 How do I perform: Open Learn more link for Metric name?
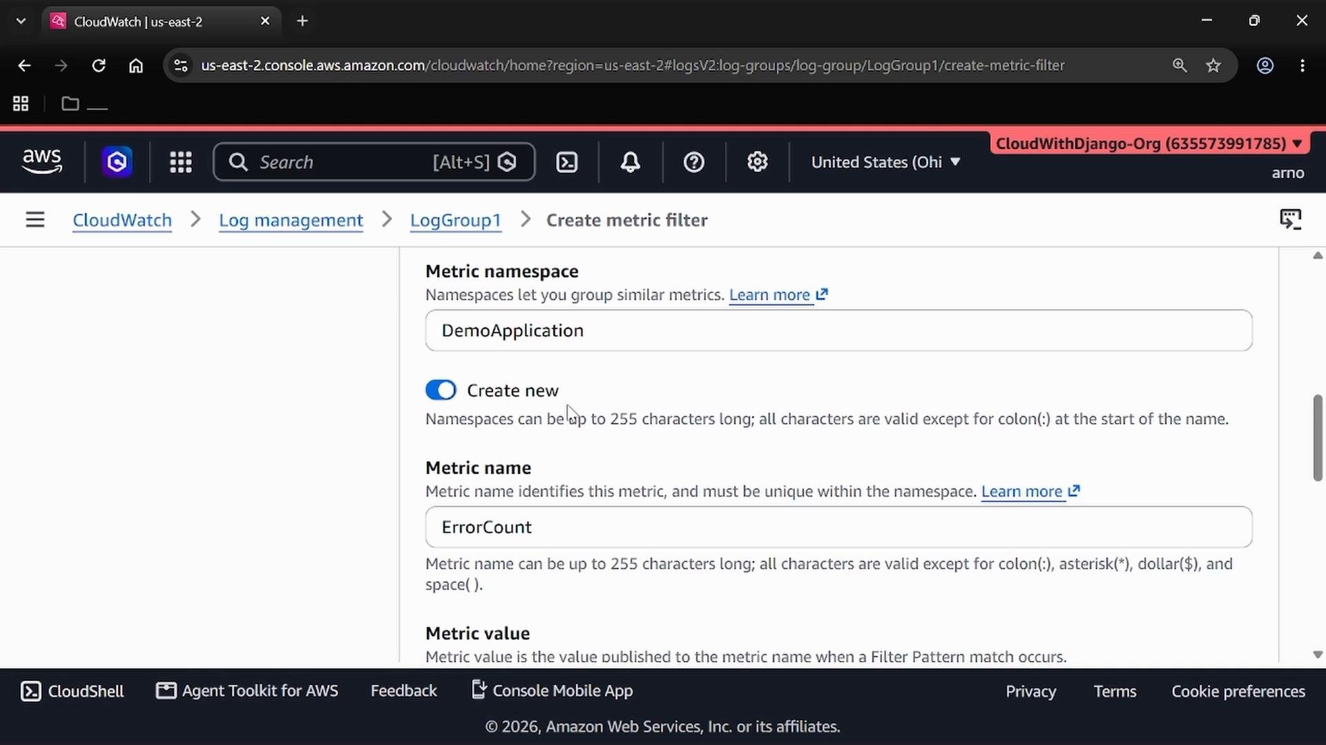tap(1030, 491)
